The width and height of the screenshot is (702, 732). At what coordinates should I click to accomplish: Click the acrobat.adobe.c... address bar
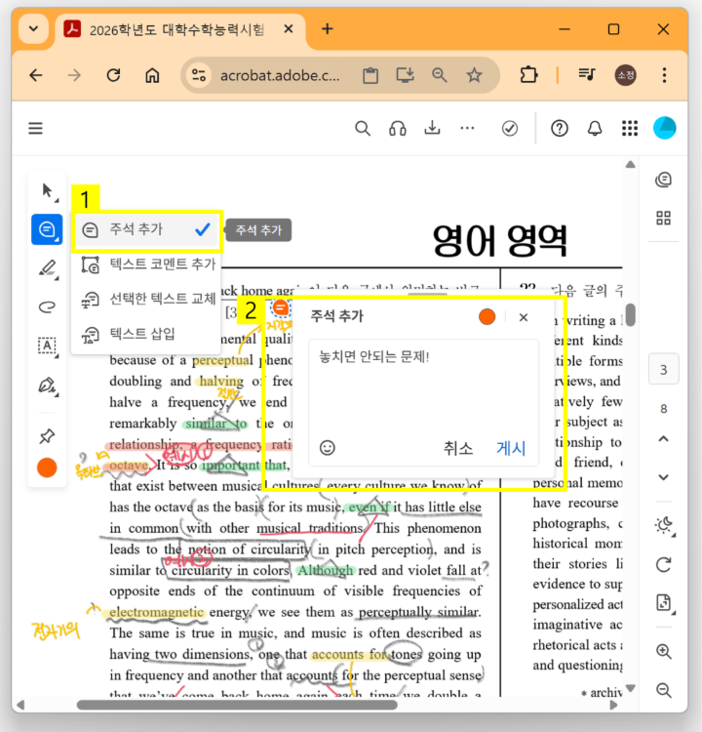pos(280,75)
